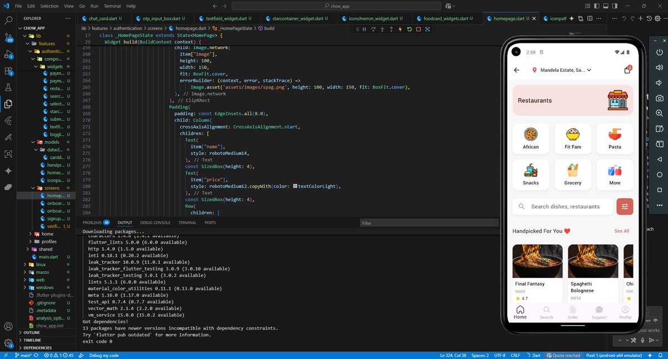Expand the linux folder in explorer

pos(47,264)
